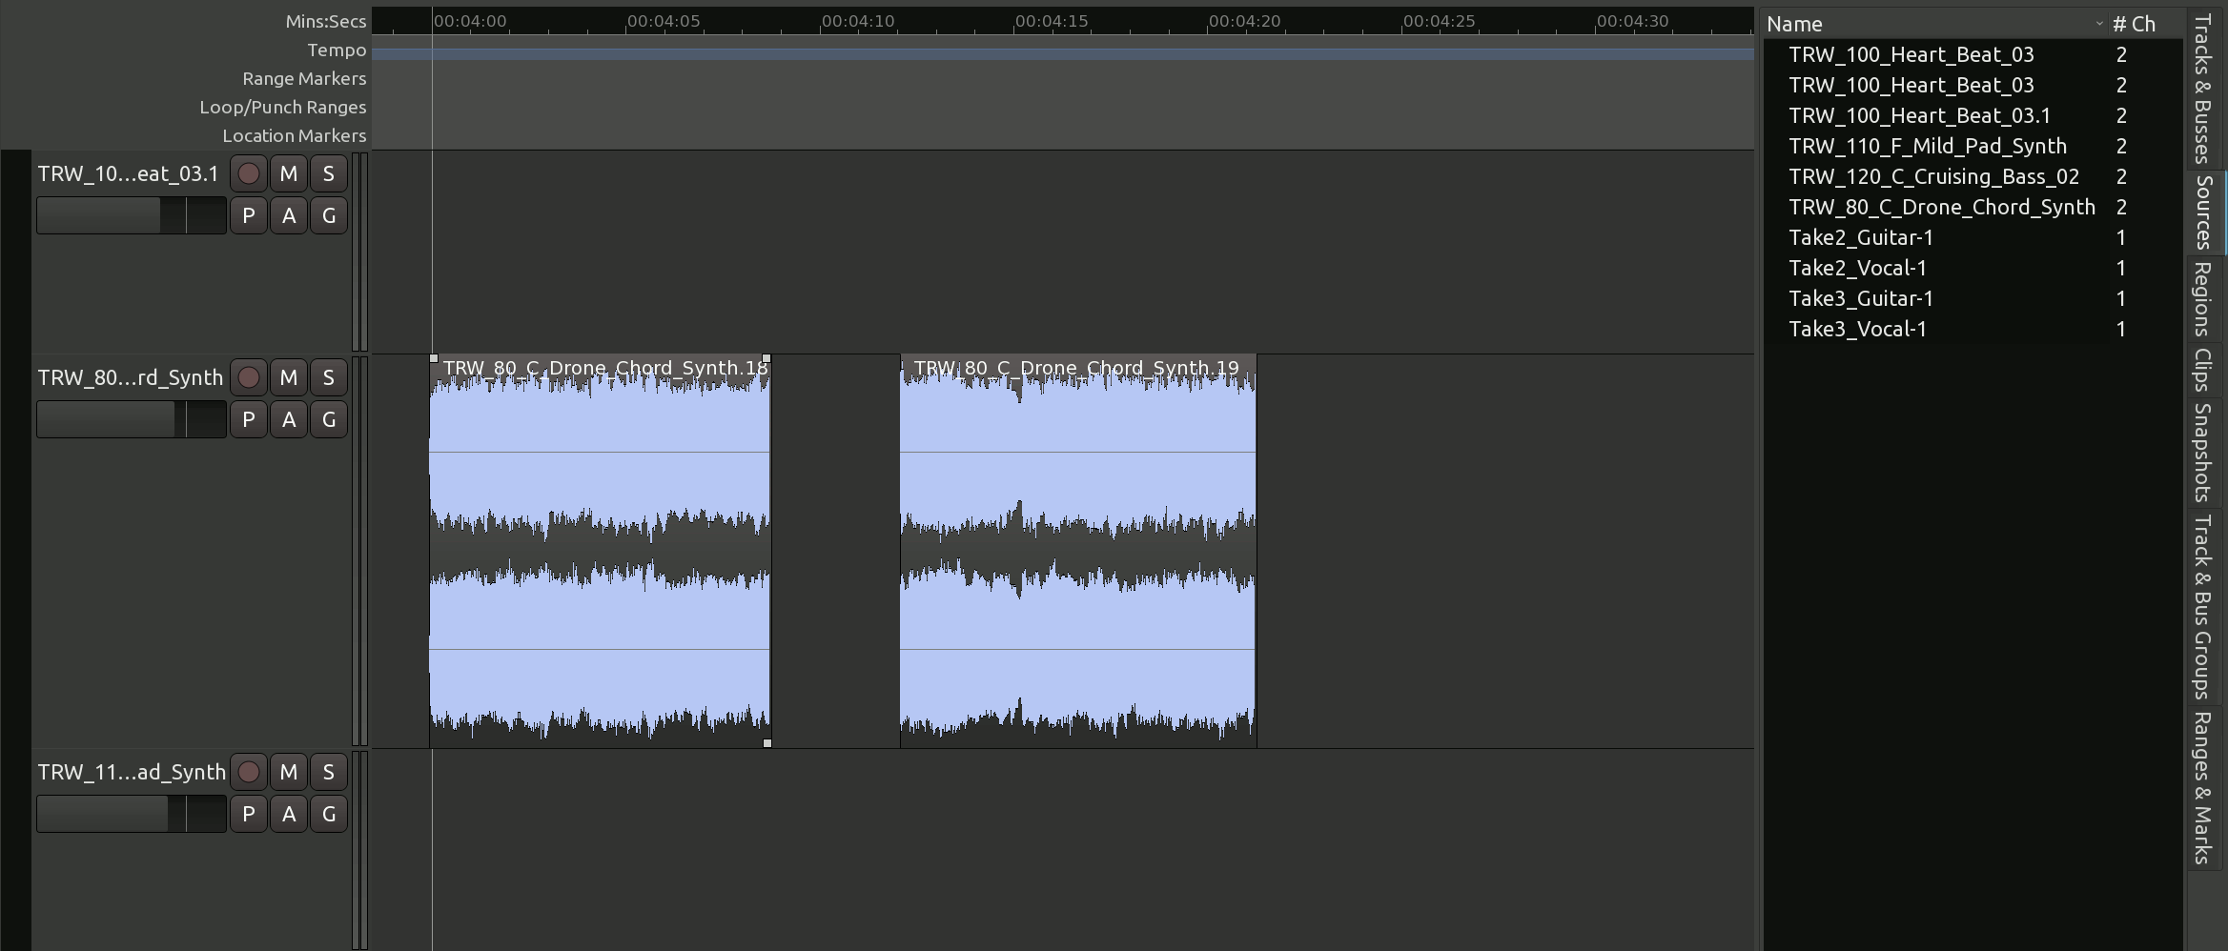Viewport: 2228px width, 951px height.
Task: Open playlist button on TRW_10...eat_03.1 track
Action: [x=249, y=216]
